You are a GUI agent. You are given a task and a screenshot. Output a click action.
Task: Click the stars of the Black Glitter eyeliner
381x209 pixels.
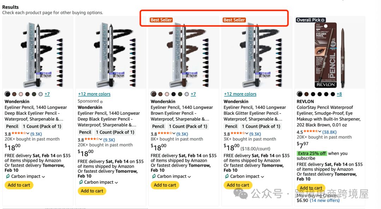tap(237, 134)
